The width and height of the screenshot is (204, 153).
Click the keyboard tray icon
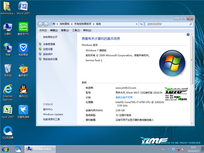(x=163, y=149)
